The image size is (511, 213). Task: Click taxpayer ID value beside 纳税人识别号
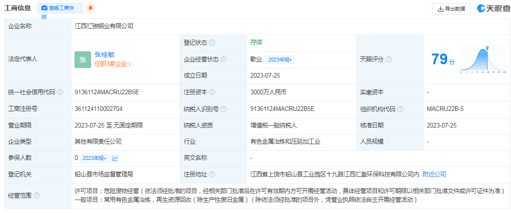pos(282,109)
